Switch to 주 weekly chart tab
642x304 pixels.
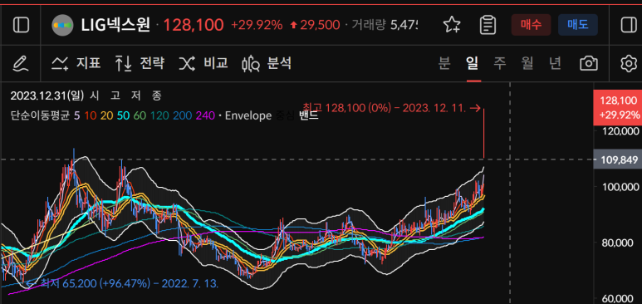click(x=499, y=63)
